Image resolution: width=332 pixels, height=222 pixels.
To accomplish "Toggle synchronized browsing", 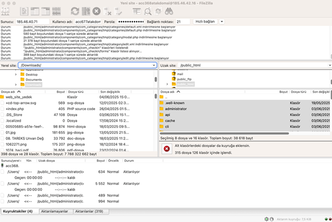I will click(x=158, y=11).
